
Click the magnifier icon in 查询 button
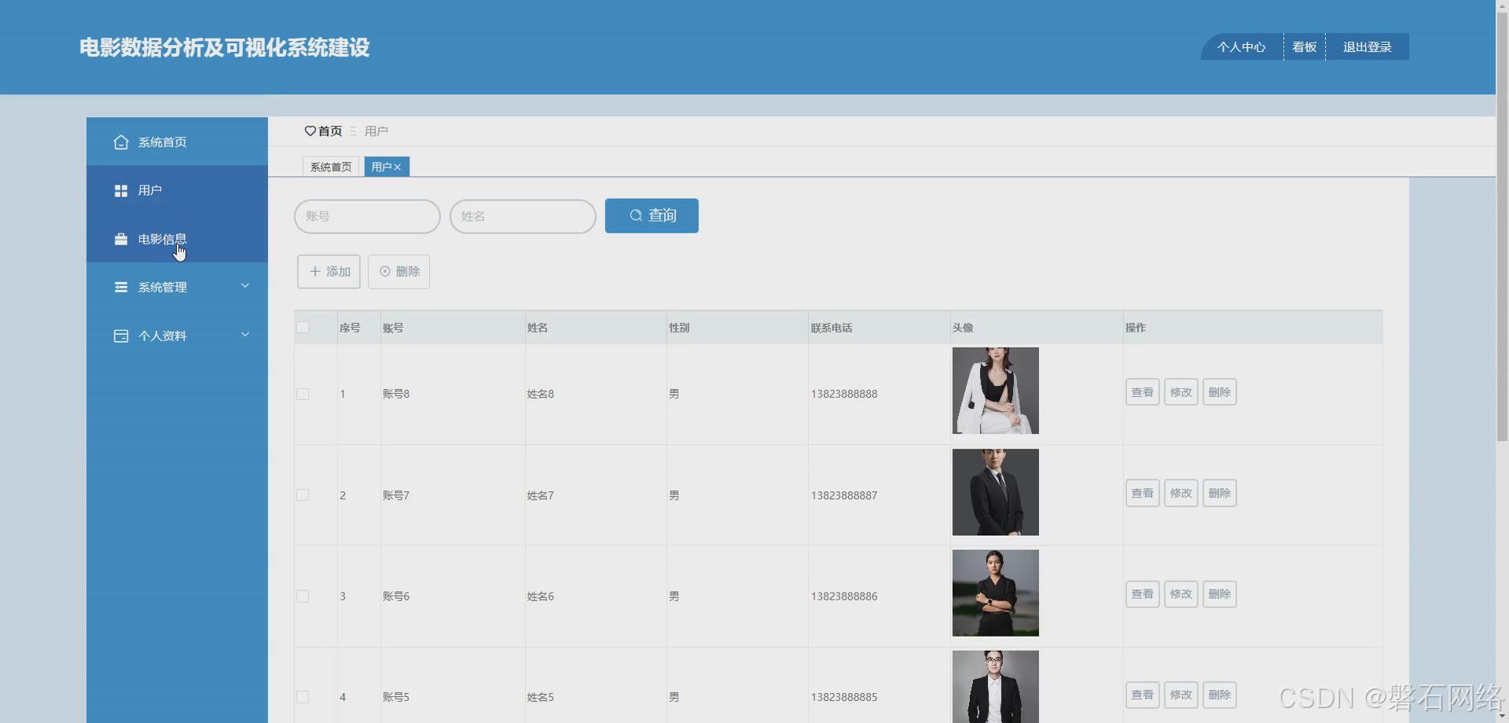636,215
